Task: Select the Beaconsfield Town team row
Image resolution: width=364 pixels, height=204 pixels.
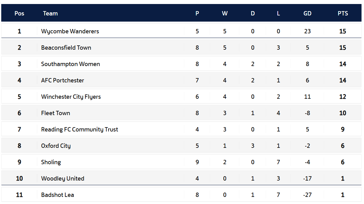Action: pos(181,48)
